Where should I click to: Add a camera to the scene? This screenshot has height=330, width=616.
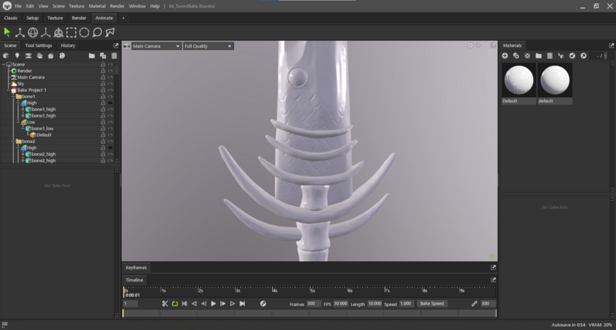pos(28,56)
